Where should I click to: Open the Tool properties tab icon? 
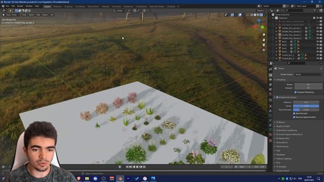[x=270, y=69]
